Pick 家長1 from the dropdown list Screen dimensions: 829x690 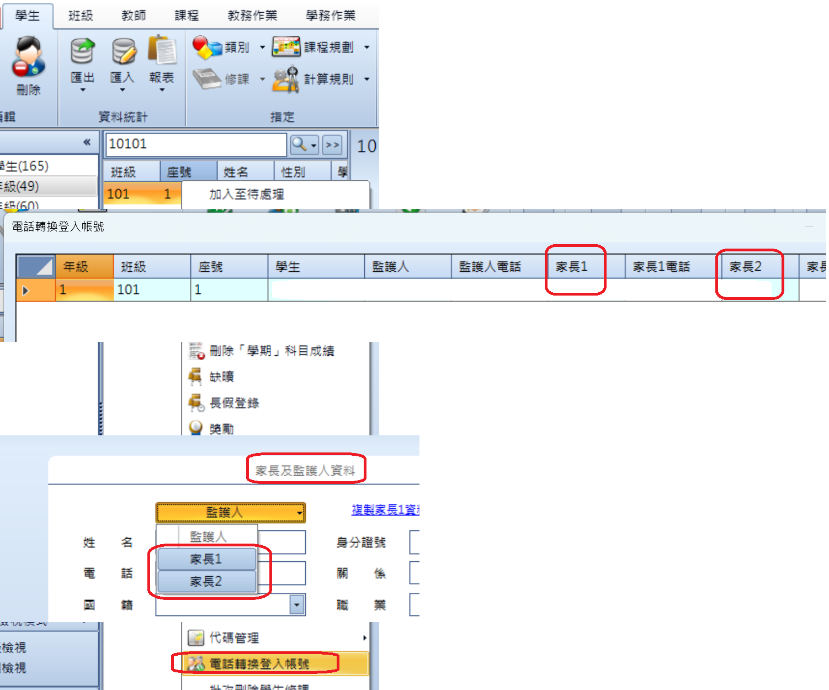coord(207,559)
